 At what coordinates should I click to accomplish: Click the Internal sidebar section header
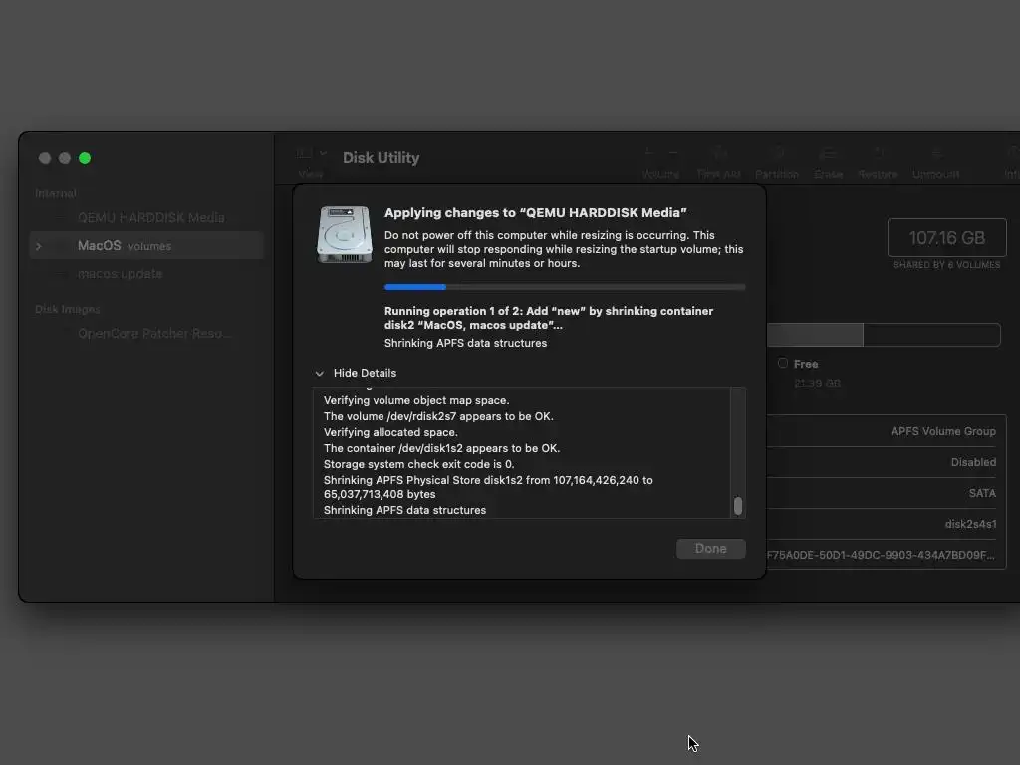(x=56, y=193)
